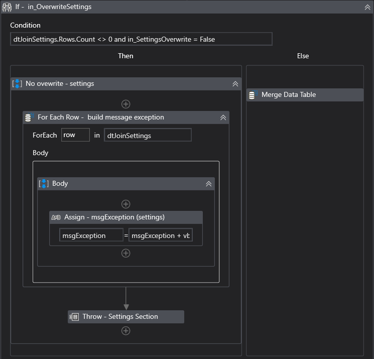Click the sequence icon beside No ovewrite - settings
This screenshot has width=374, height=359.
(17, 84)
